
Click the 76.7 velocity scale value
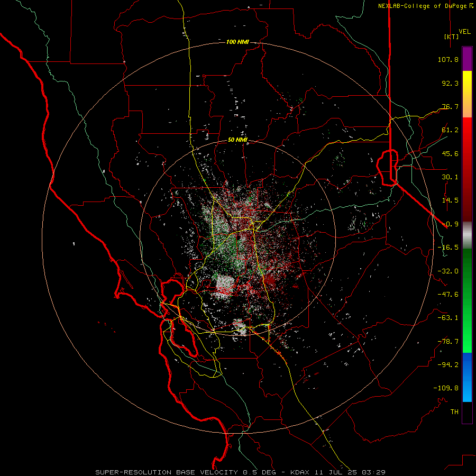(450, 106)
